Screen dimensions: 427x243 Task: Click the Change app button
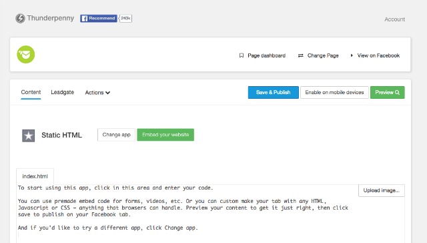tap(116, 135)
